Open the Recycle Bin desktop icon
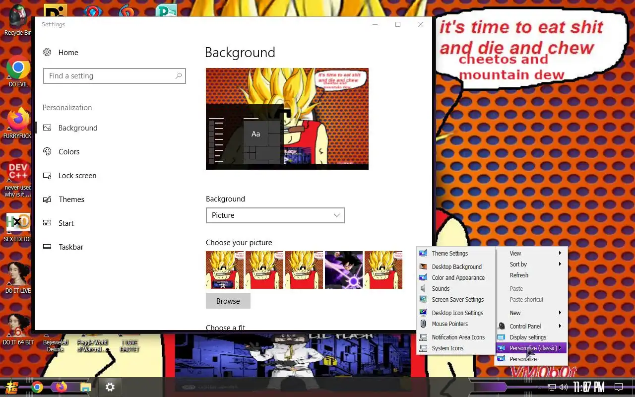635x397 pixels. 17,20
